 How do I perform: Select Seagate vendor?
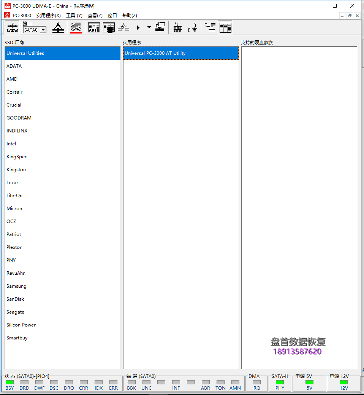(63, 312)
